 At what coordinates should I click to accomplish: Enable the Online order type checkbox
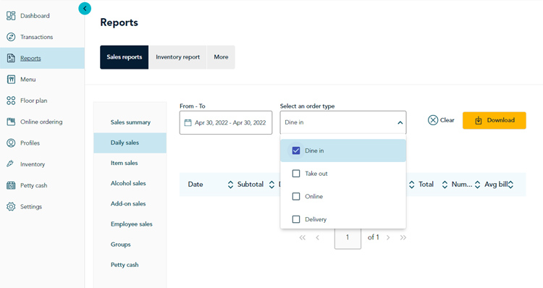click(x=296, y=196)
